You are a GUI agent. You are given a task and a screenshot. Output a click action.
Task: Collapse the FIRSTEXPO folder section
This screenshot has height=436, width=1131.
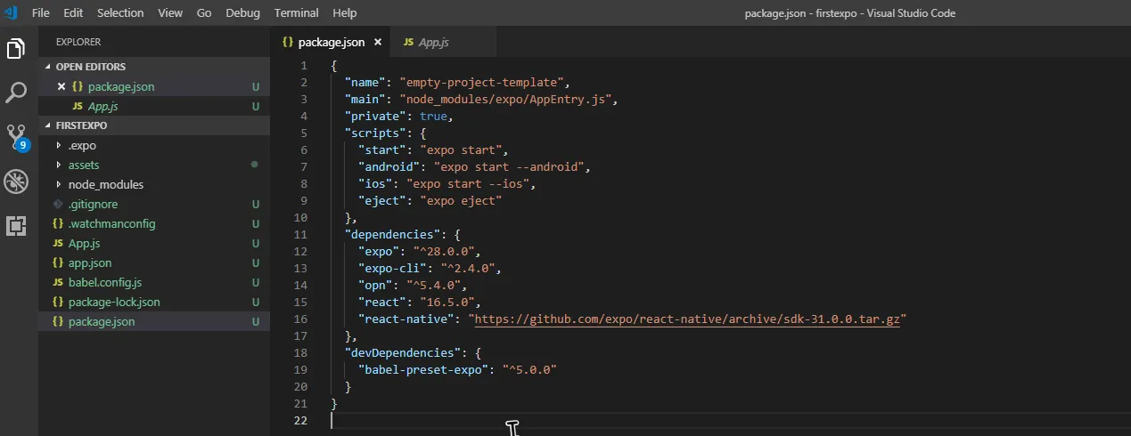(x=80, y=125)
